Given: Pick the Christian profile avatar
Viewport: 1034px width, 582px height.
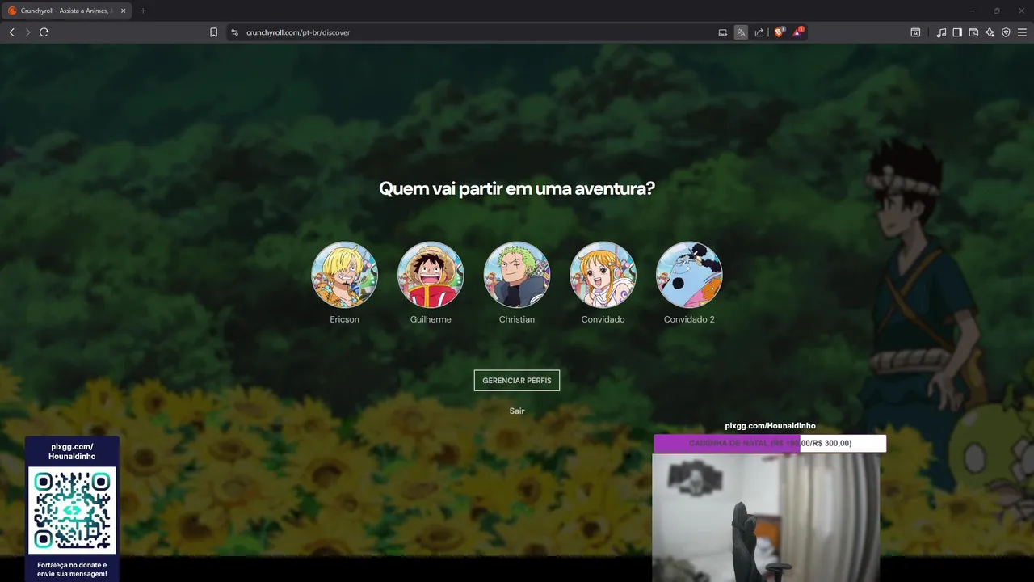Looking at the screenshot, I should click(x=517, y=275).
